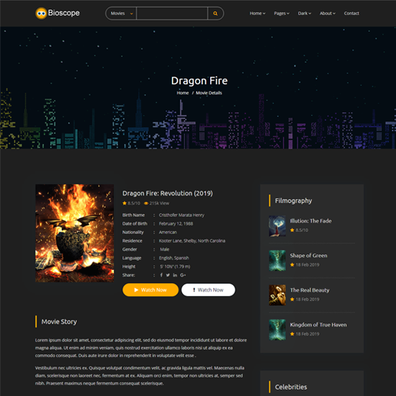Follow the Home breadcrumb link
396x396 pixels.
[x=183, y=93]
